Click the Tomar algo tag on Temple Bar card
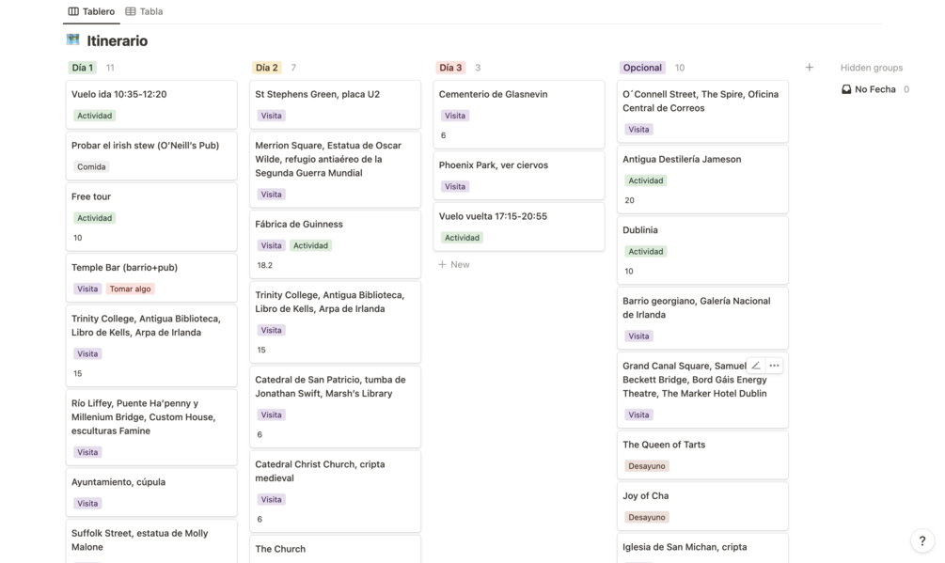 tap(130, 289)
